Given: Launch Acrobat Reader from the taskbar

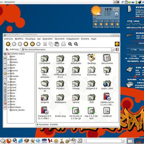Looking at the screenshot, I should coord(50,141).
